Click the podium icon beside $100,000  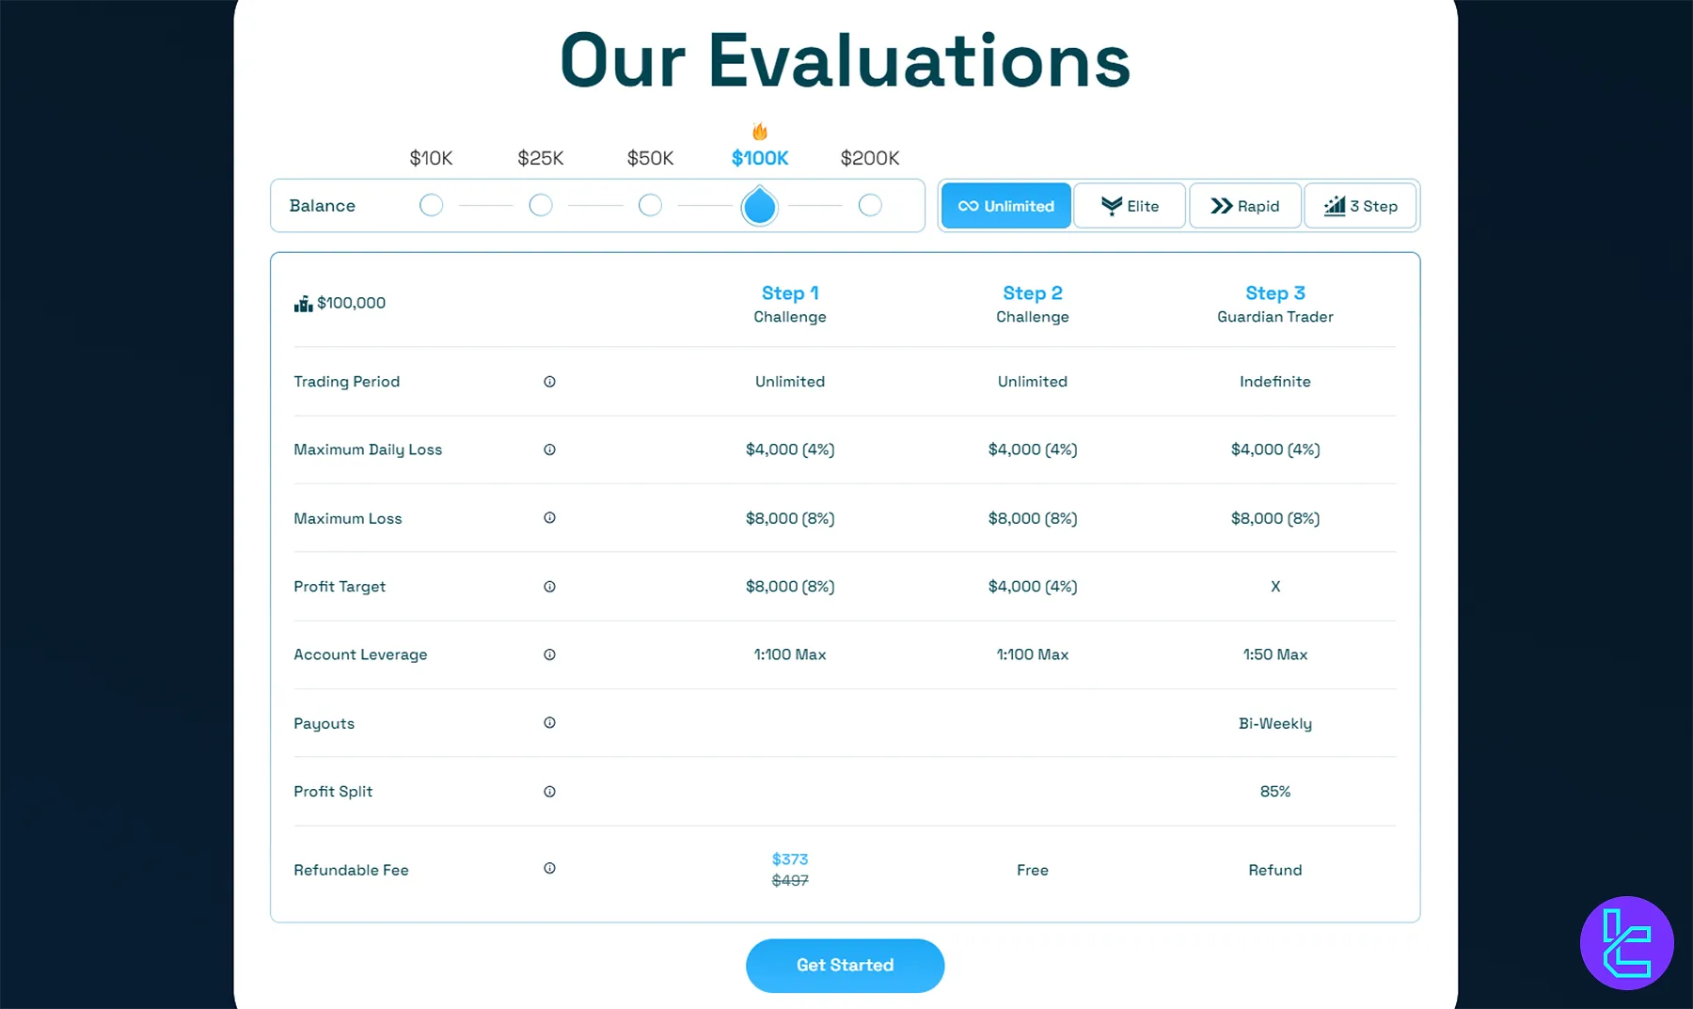point(303,304)
